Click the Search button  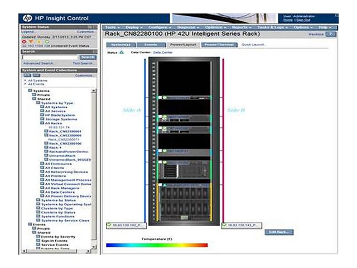[88, 57]
